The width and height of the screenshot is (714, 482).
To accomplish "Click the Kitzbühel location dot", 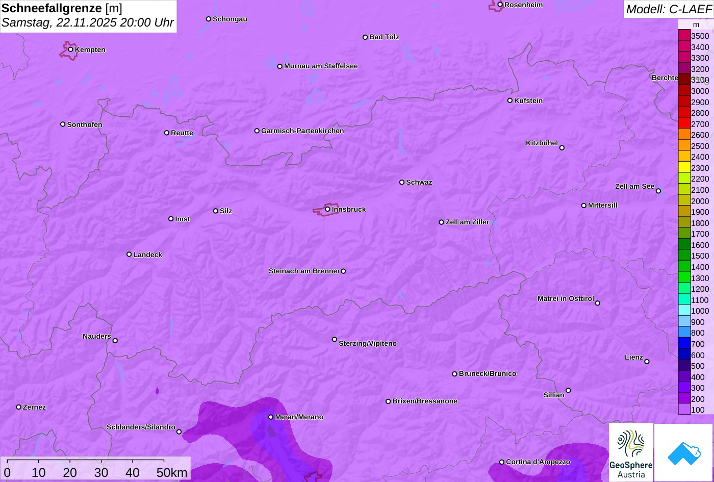I will coord(562,148).
